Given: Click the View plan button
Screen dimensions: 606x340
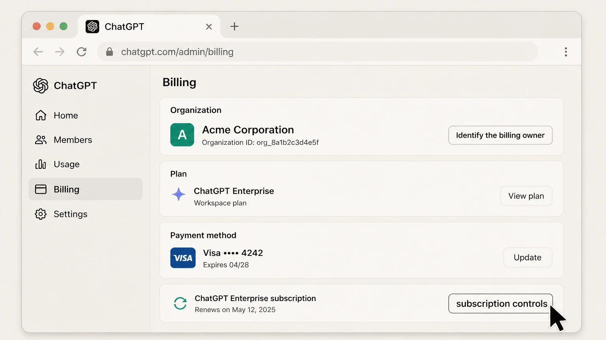Looking at the screenshot, I should [526, 196].
